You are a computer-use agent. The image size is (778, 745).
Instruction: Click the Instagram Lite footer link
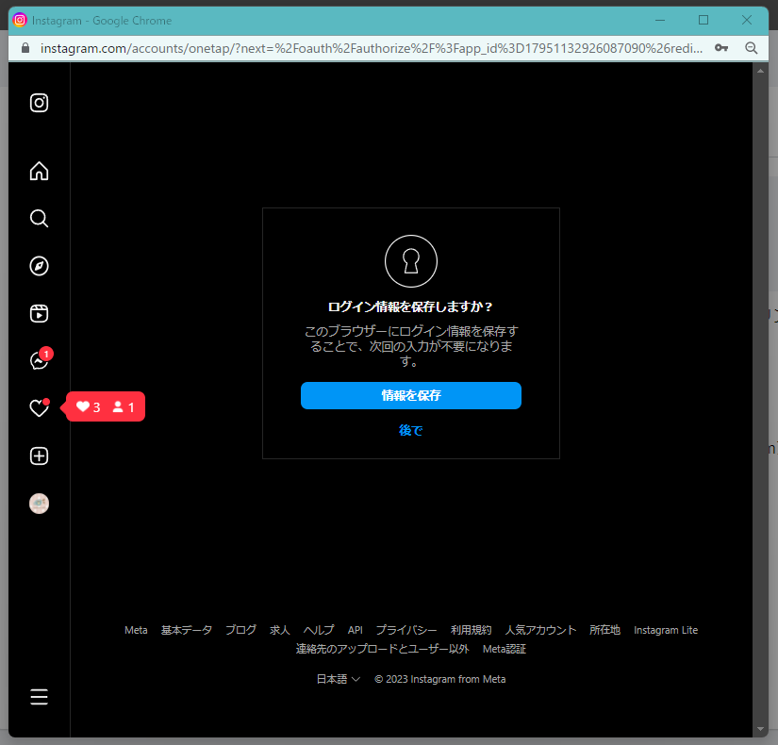click(x=665, y=630)
